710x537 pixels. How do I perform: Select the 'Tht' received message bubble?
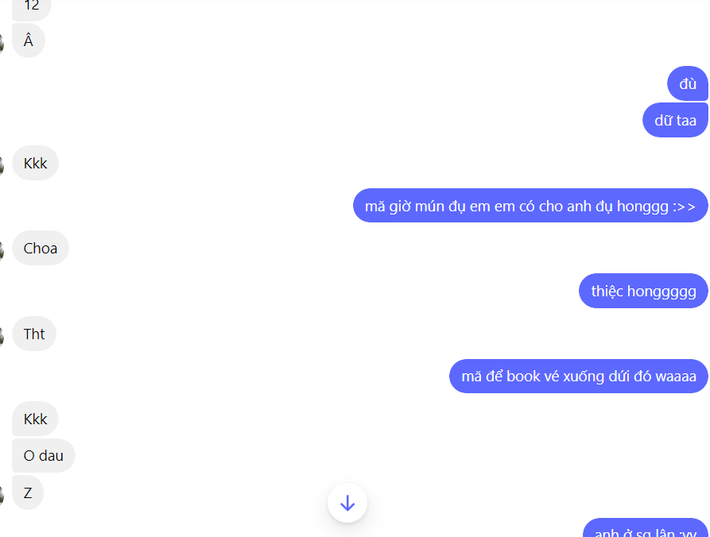pyautogui.click(x=34, y=334)
